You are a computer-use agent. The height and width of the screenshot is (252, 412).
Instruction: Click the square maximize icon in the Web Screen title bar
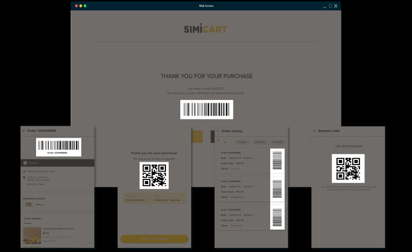click(330, 6)
